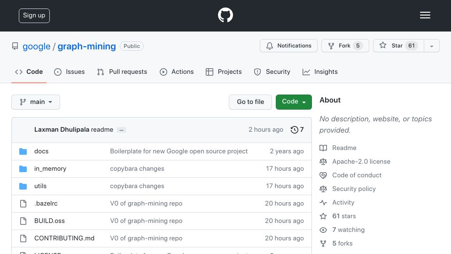Star the repository with the Star button

pos(398,46)
